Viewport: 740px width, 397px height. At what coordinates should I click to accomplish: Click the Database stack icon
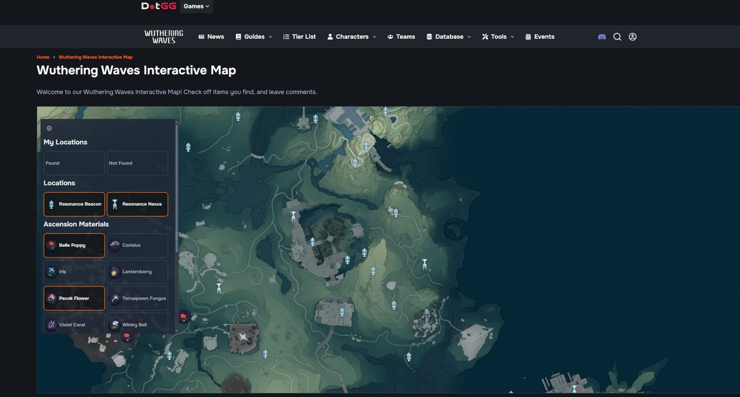click(429, 37)
